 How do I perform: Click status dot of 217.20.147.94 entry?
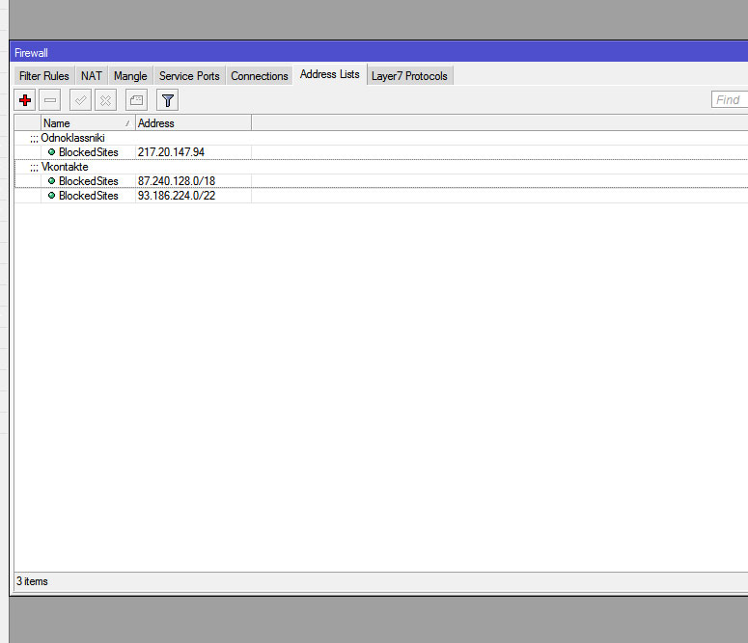(51, 152)
